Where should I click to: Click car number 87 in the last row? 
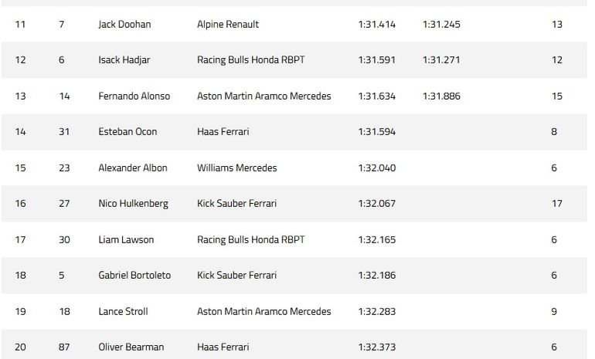point(64,347)
